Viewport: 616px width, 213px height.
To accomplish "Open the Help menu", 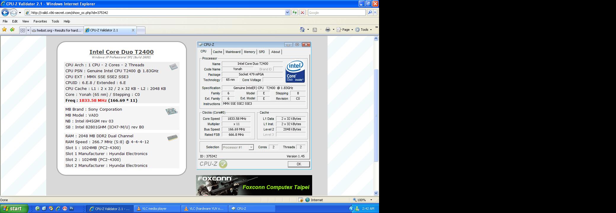I will (67, 21).
